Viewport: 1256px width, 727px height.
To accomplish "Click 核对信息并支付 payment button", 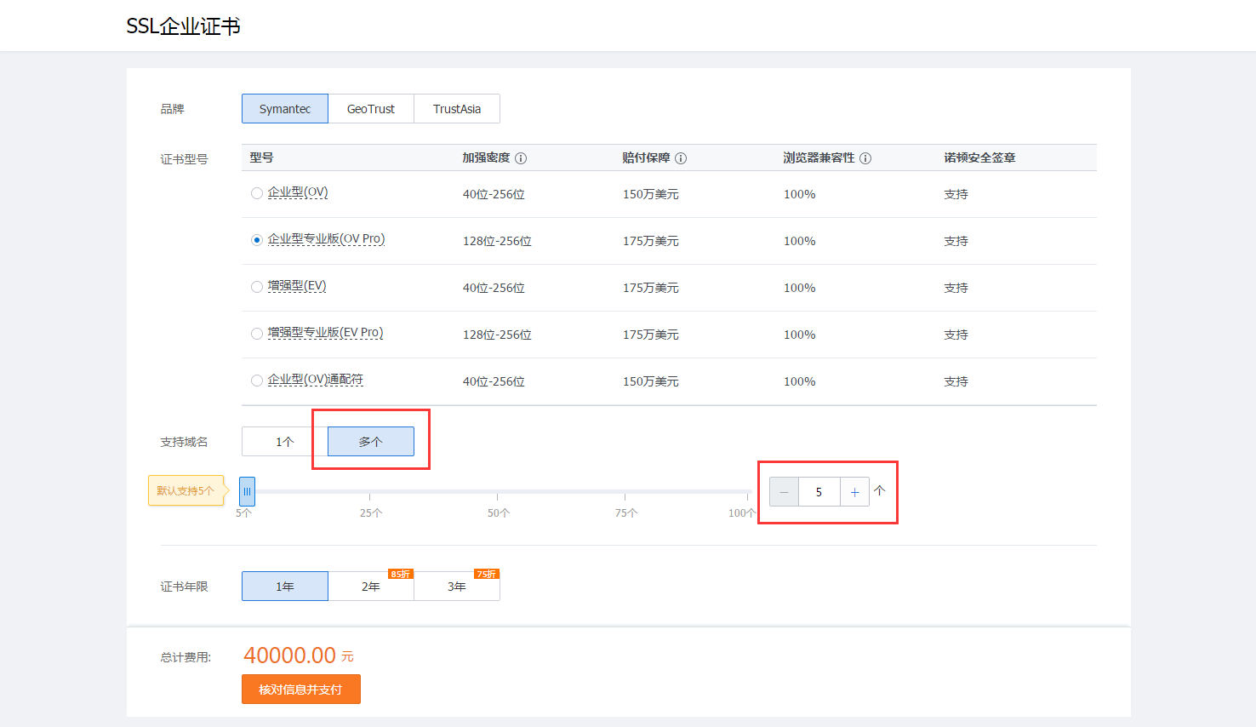I will coord(301,690).
